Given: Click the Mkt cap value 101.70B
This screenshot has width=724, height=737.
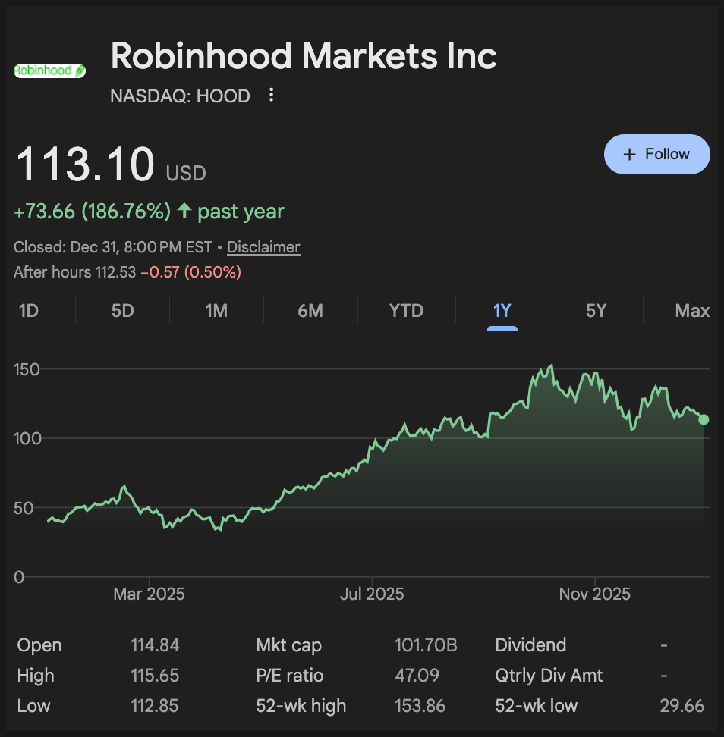Looking at the screenshot, I should click(426, 645).
